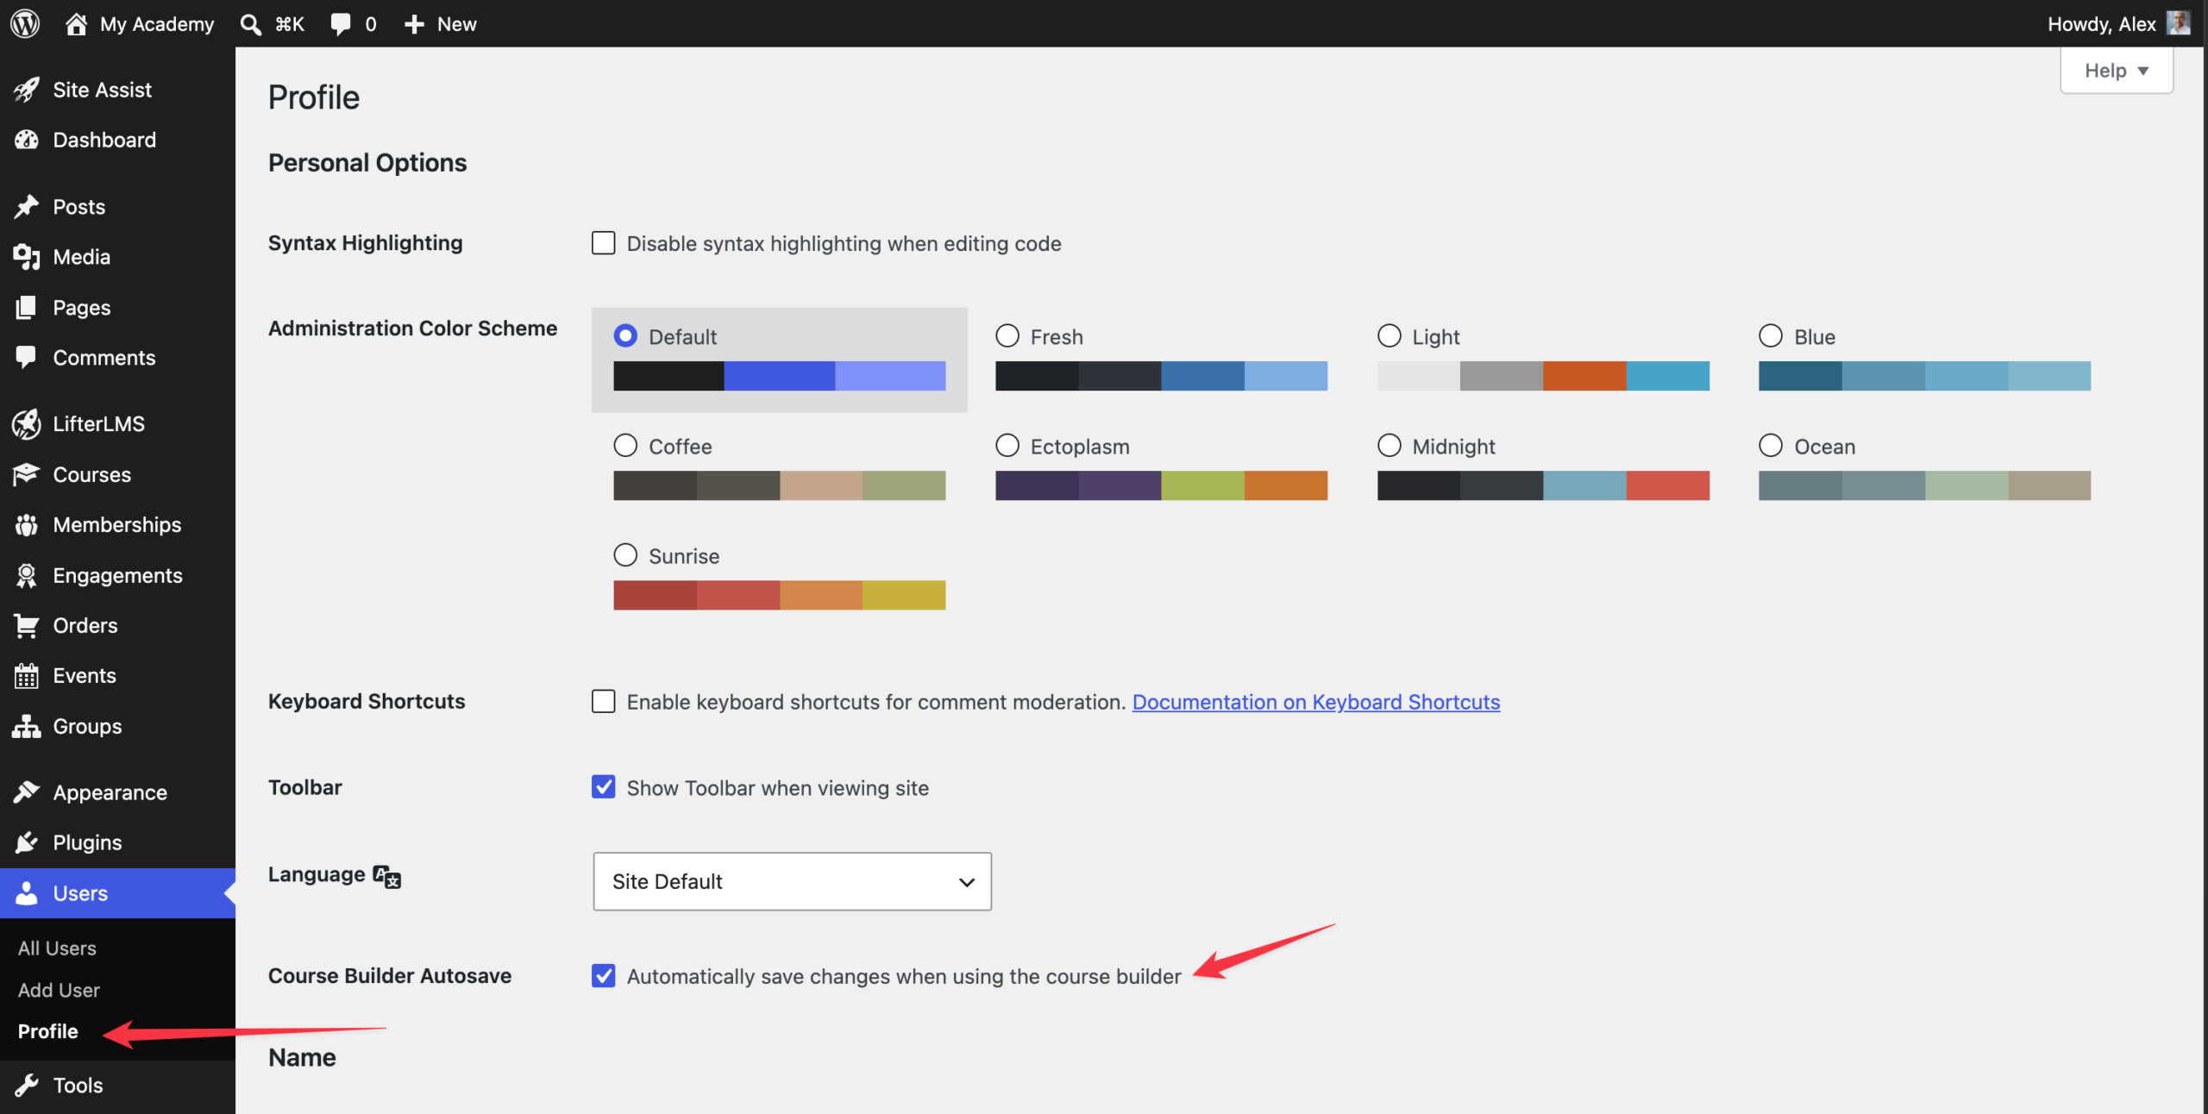Select the Midnight color scheme radio
This screenshot has height=1114, width=2208.
pos(1389,445)
